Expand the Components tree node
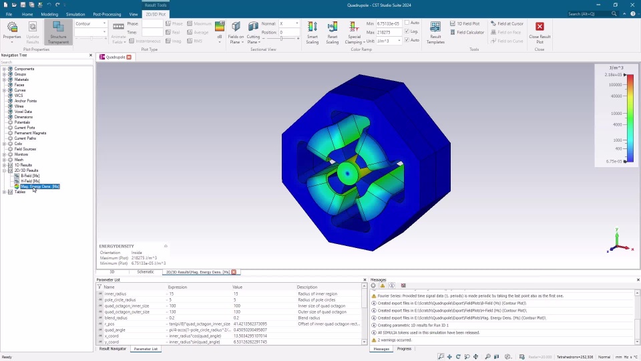 click(x=4, y=69)
